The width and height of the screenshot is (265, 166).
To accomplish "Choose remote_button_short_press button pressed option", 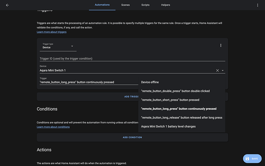I will click(x=182, y=100).
